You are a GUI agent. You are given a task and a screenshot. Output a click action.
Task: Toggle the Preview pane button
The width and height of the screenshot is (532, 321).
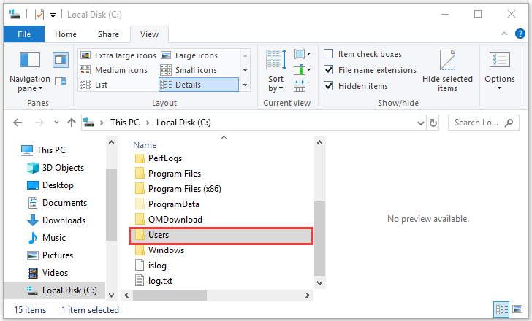tap(61, 61)
